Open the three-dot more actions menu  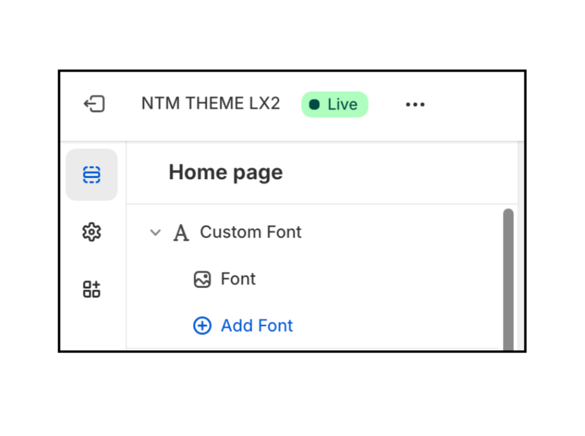pos(415,104)
